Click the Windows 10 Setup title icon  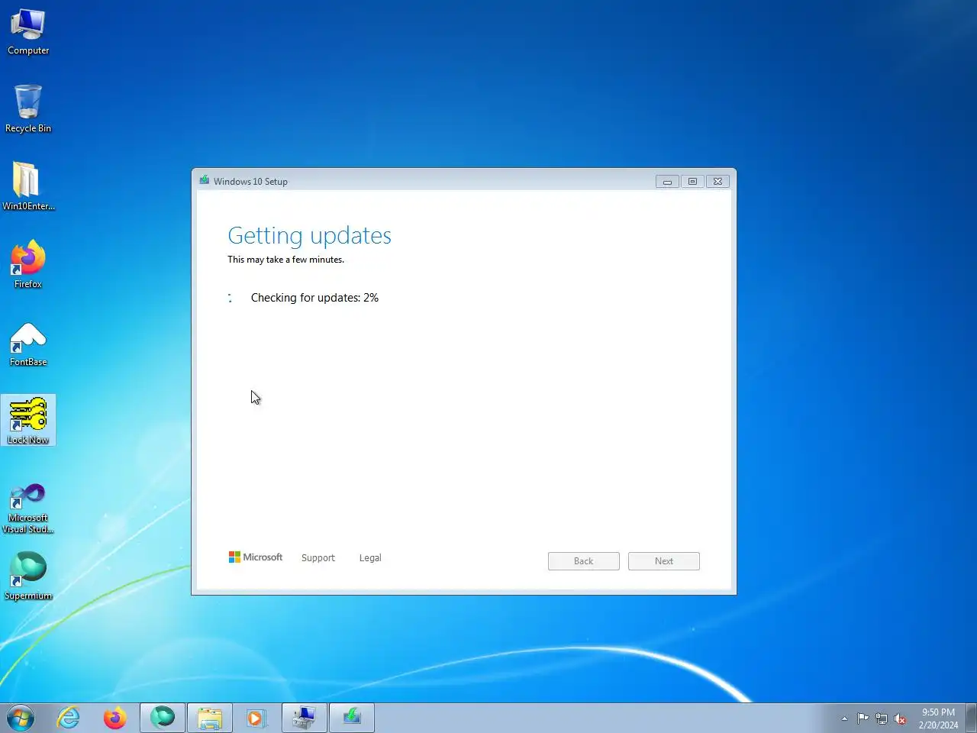(x=205, y=181)
